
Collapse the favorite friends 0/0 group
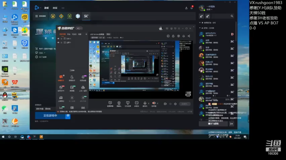click(208, 23)
